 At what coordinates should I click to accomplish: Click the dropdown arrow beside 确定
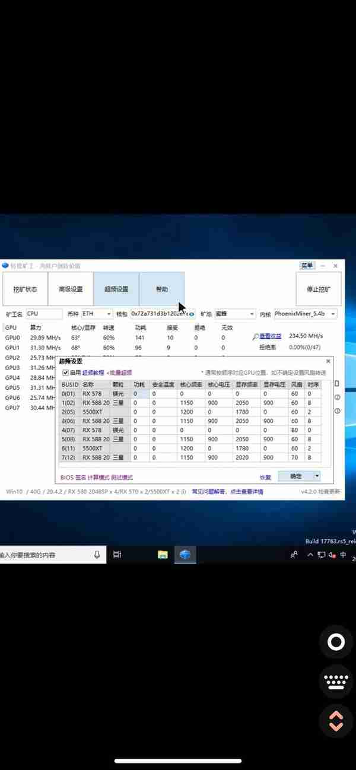point(317,476)
